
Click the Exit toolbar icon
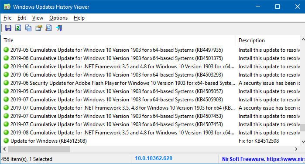tap(59, 28)
